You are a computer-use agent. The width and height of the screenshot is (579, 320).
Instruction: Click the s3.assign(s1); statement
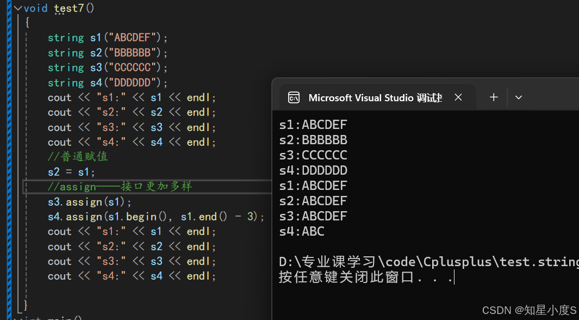90,202
